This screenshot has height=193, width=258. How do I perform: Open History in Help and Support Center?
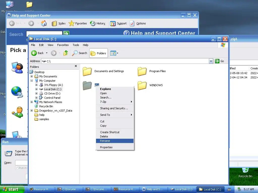tap(98, 23)
